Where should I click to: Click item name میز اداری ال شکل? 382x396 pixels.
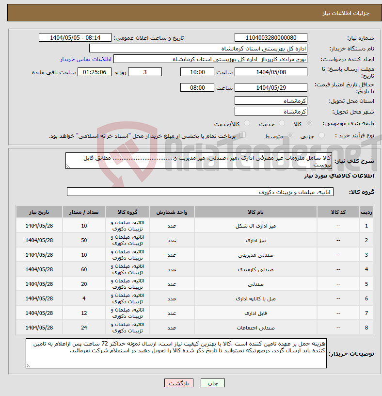click(255, 226)
